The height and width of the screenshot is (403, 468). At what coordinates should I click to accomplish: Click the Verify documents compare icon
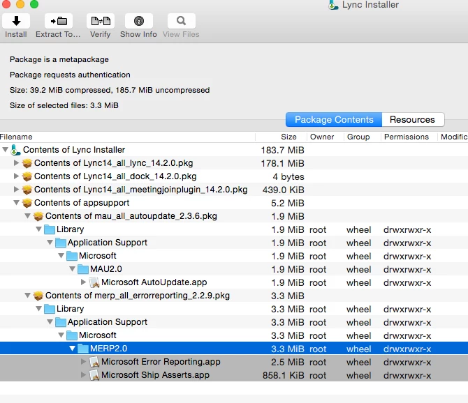[x=101, y=21]
